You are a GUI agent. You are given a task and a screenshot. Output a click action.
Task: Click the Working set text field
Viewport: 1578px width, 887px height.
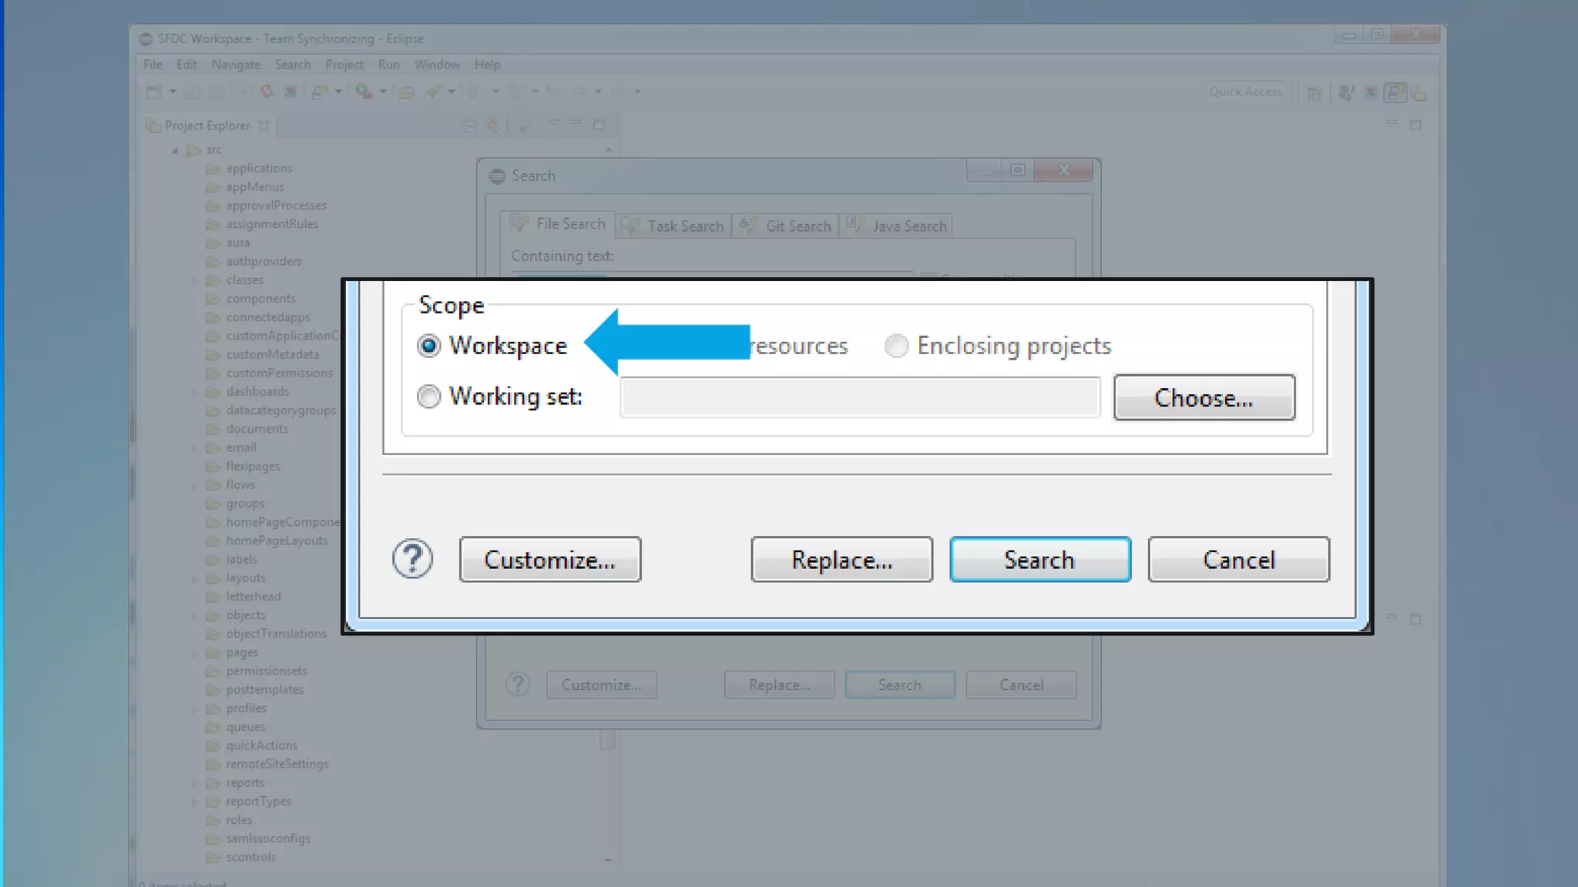click(x=860, y=397)
